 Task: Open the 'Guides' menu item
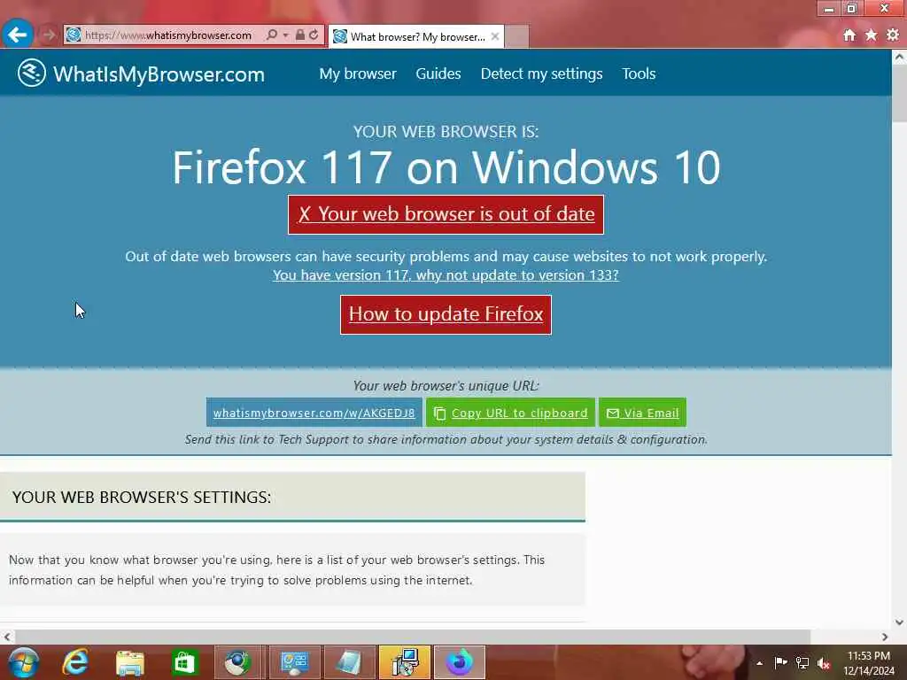[438, 74]
